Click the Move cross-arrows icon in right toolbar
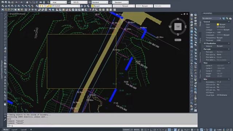Screen dimensions: 233x131 tap(192, 63)
